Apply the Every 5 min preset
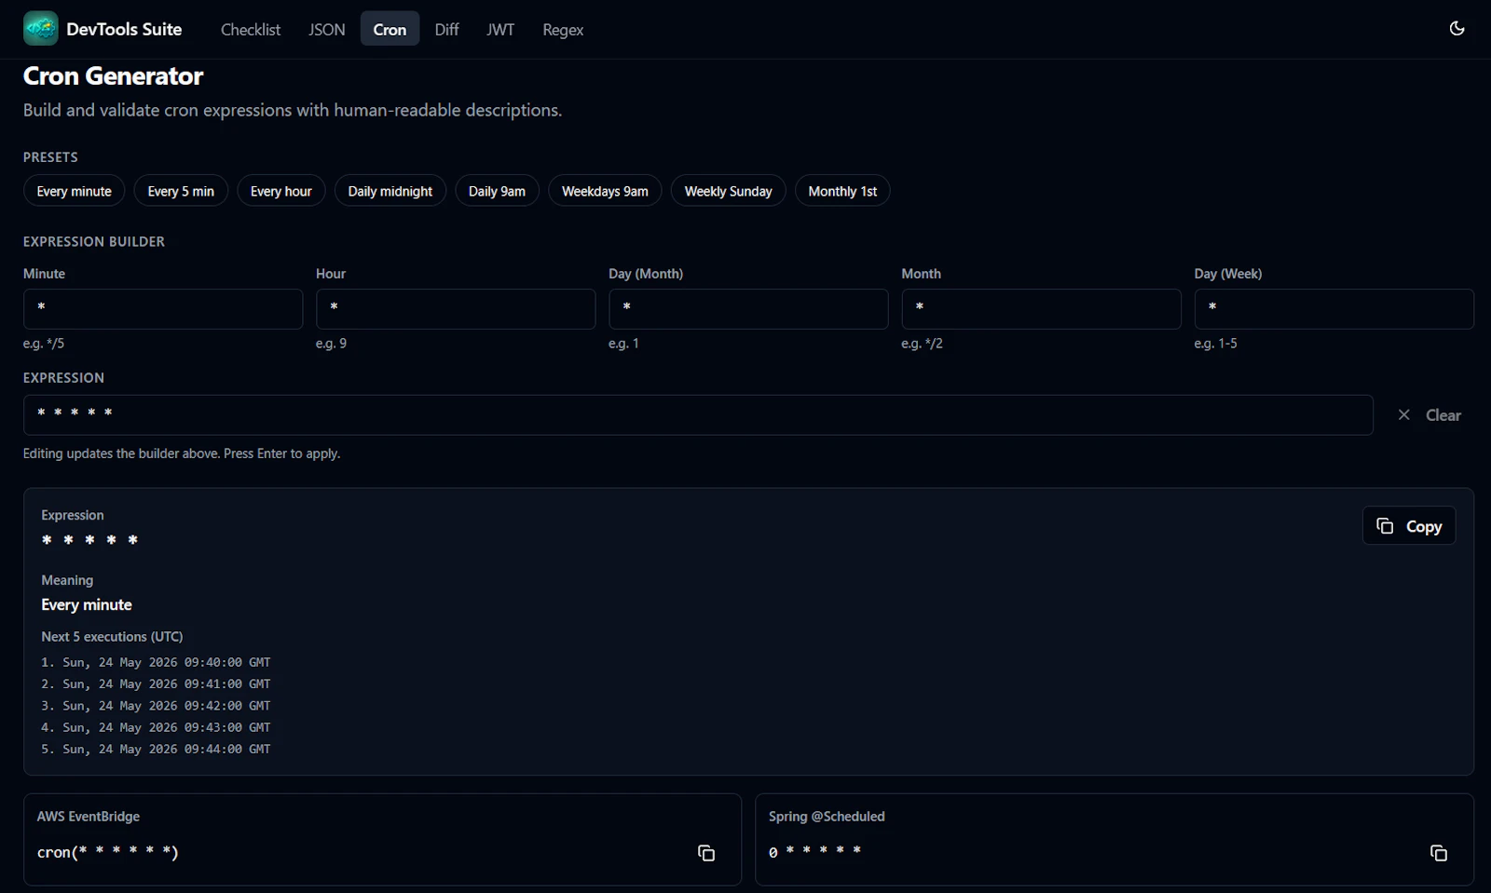 (181, 191)
